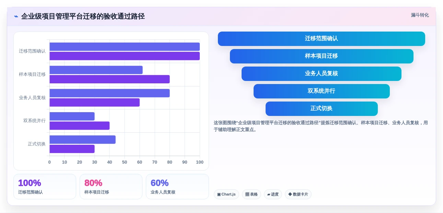
Task: Click upper blue bar of 业务人员复核 row
Action: 109,93
